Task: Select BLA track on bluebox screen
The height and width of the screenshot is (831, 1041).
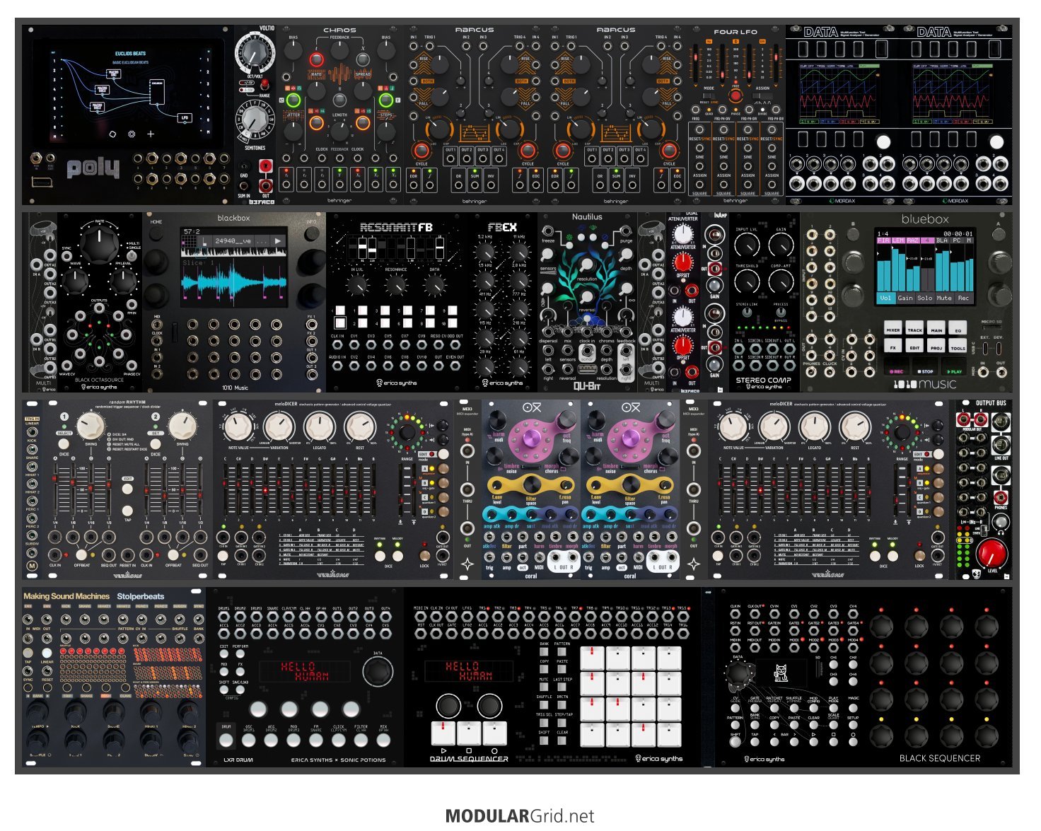Action: pos(941,240)
